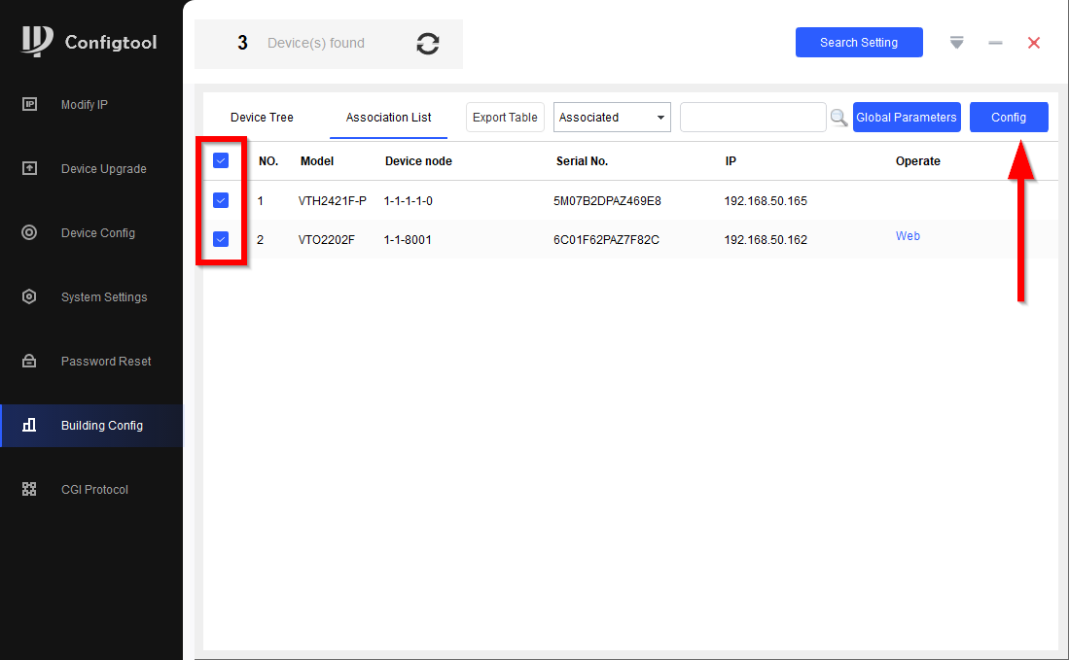Click the Export Table button

(505, 118)
